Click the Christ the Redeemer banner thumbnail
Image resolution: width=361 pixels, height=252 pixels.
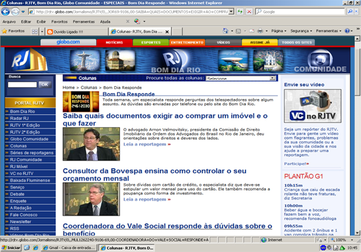(x=85, y=60)
